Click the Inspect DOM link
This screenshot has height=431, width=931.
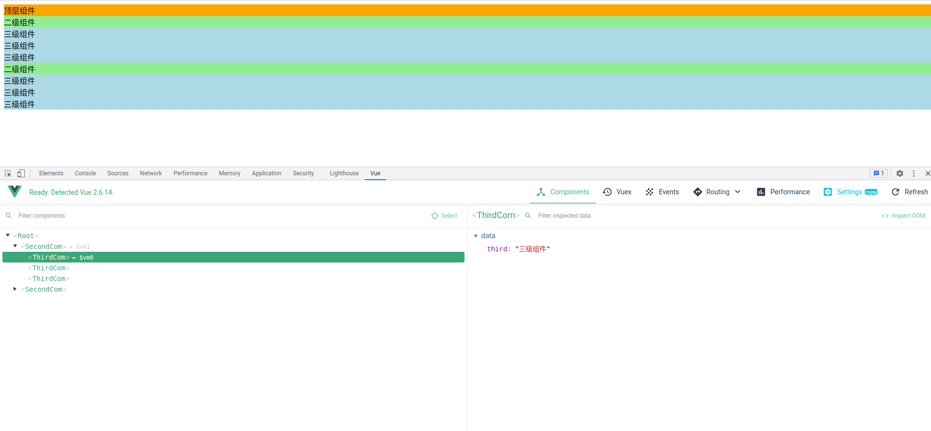[x=904, y=216]
